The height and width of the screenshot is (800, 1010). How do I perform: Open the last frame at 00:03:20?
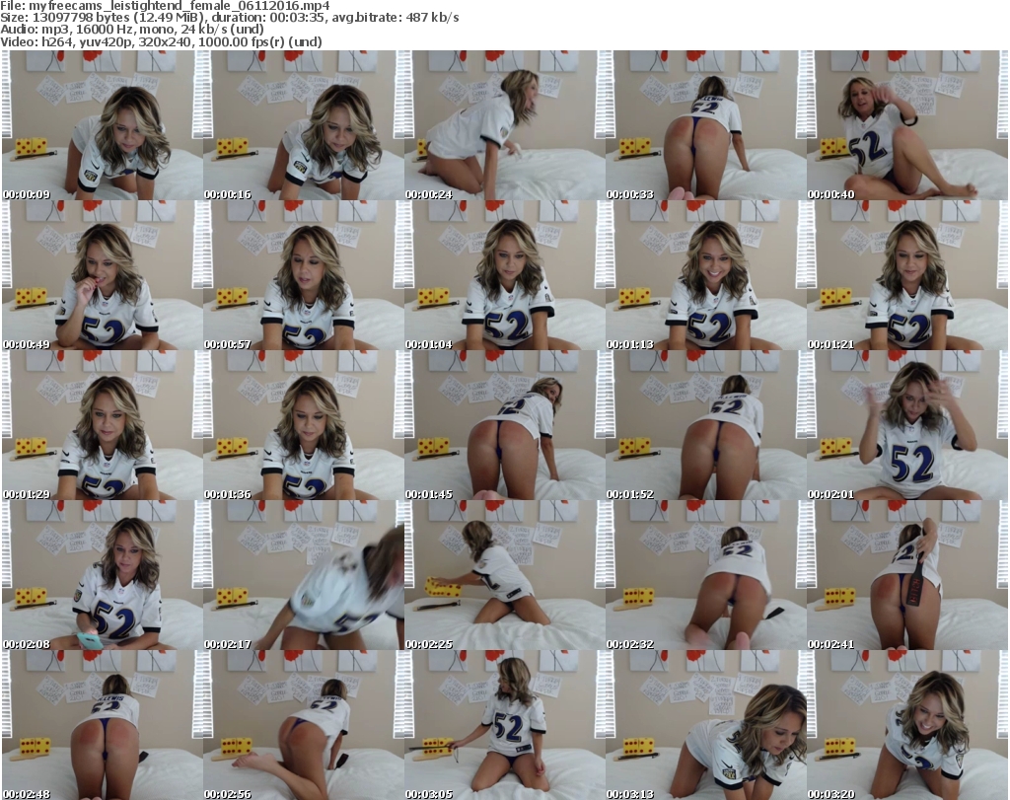(x=907, y=725)
